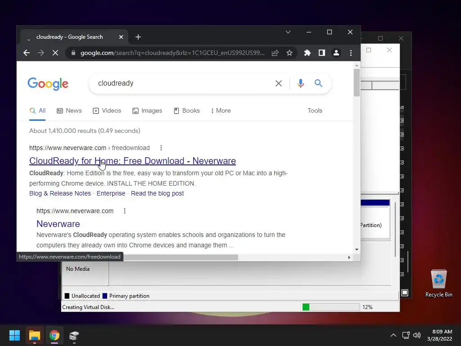Viewport: 461px width, 346px height.
Task: Open the search Tools options
Action: [x=315, y=111]
